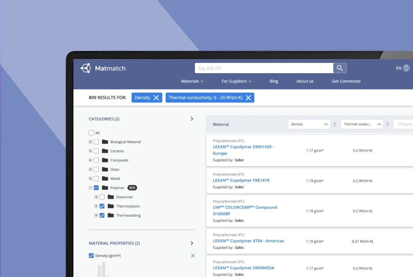Uncheck the Thermosetting checkbox
The image size is (413, 277).
pyautogui.click(x=102, y=215)
